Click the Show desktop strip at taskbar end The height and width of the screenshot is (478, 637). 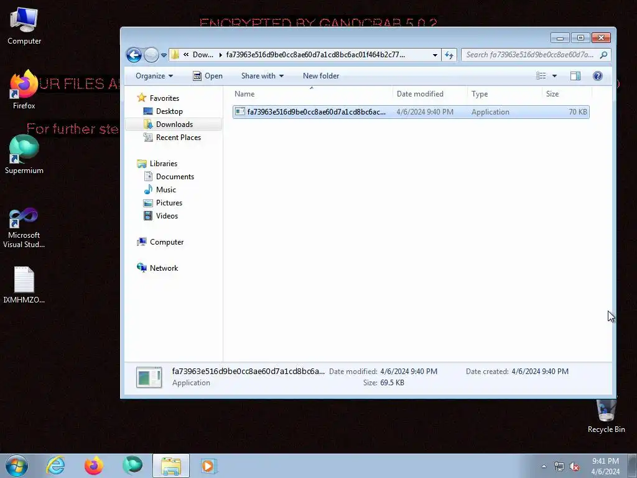point(634,466)
